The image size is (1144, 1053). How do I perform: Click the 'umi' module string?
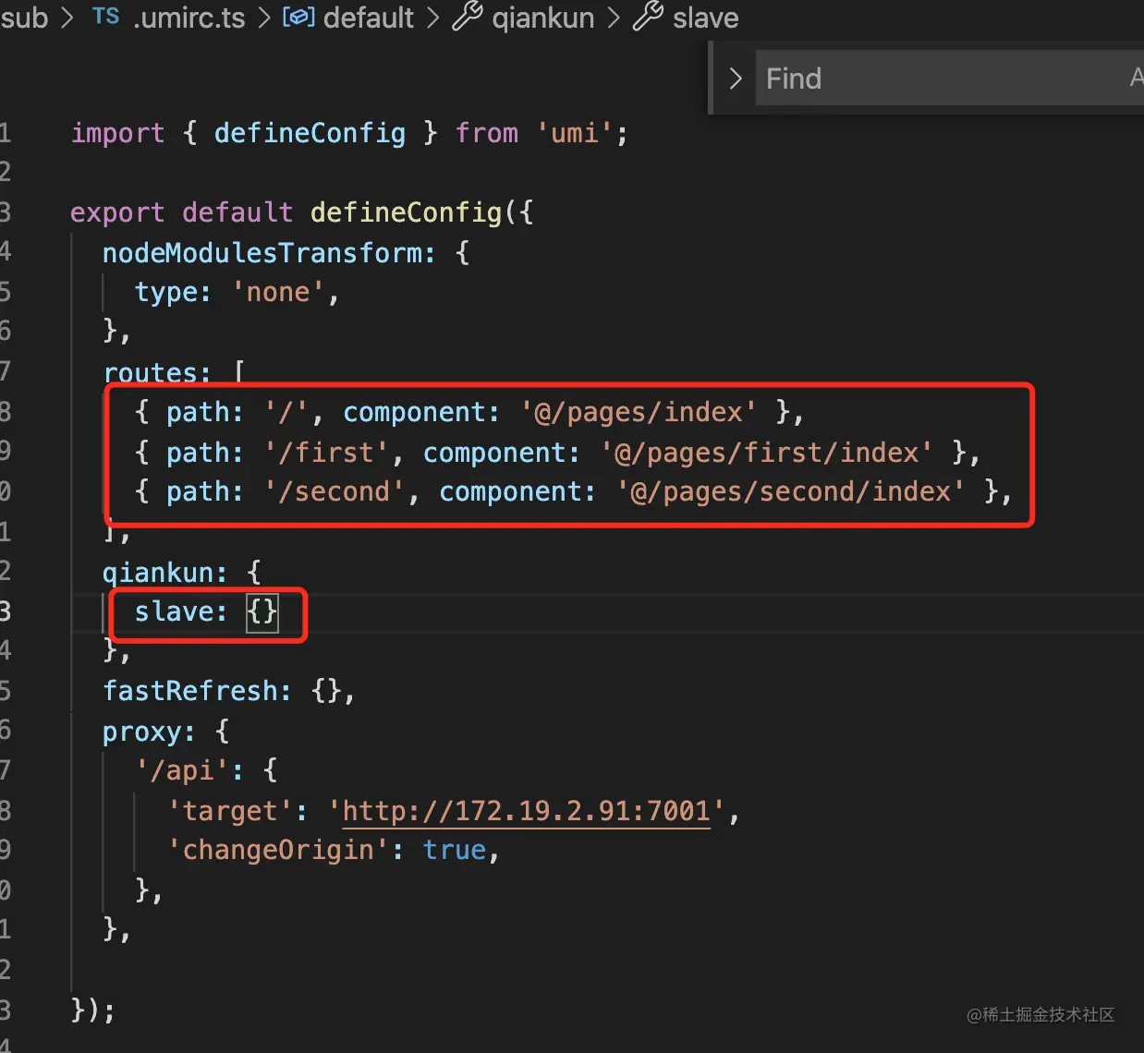tap(575, 133)
